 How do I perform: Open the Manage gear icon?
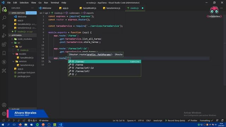tap(4, 114)
